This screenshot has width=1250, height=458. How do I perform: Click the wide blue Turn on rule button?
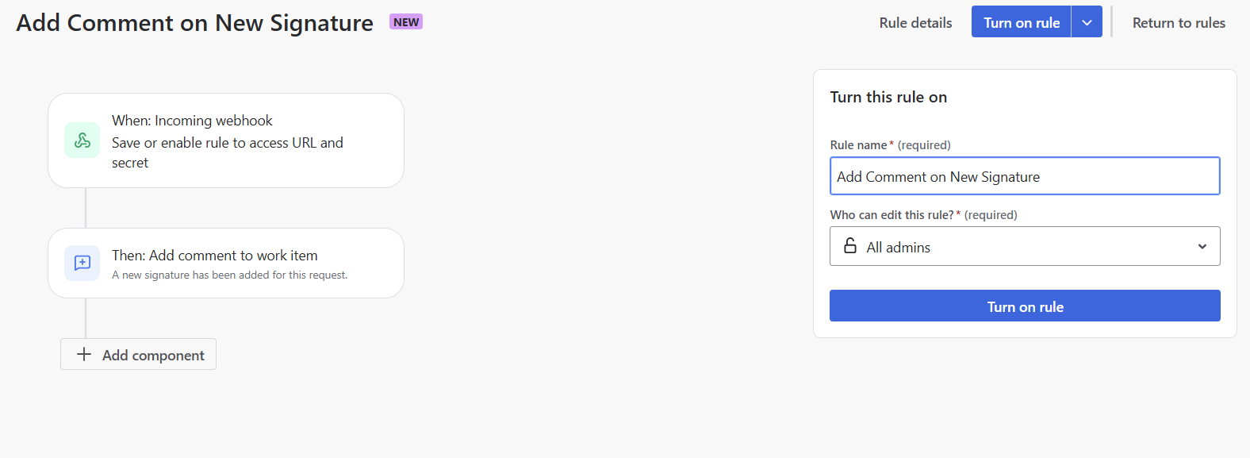[x=1025, y=306]
